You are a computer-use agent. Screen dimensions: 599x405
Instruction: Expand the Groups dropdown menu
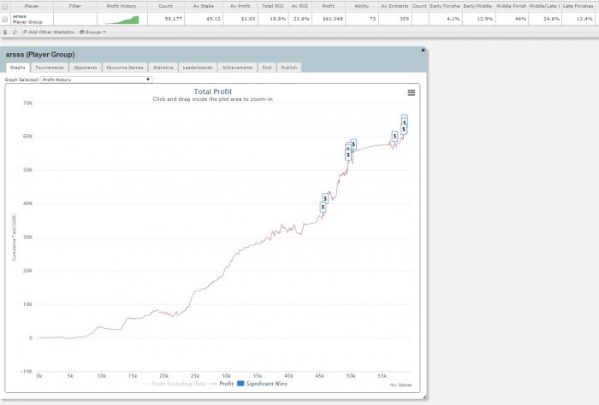point(92,32)
